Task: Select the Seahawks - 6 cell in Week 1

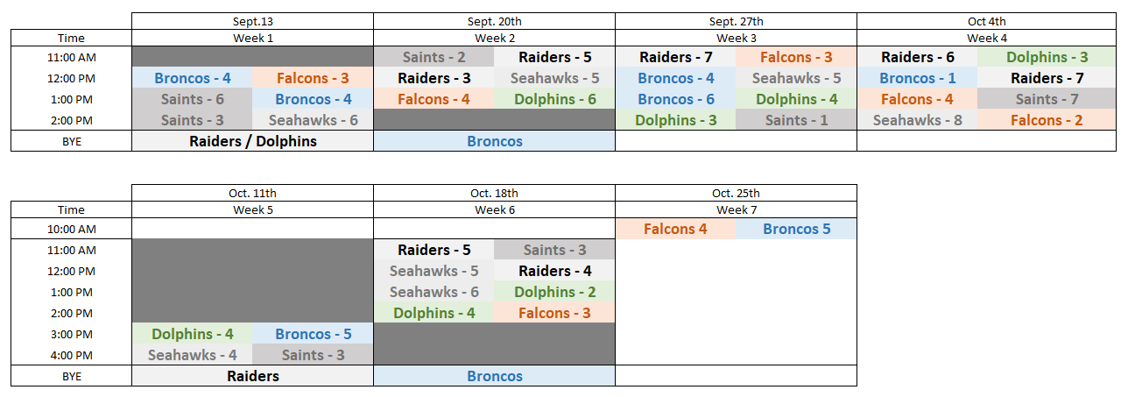Action: tap(313, 120)
